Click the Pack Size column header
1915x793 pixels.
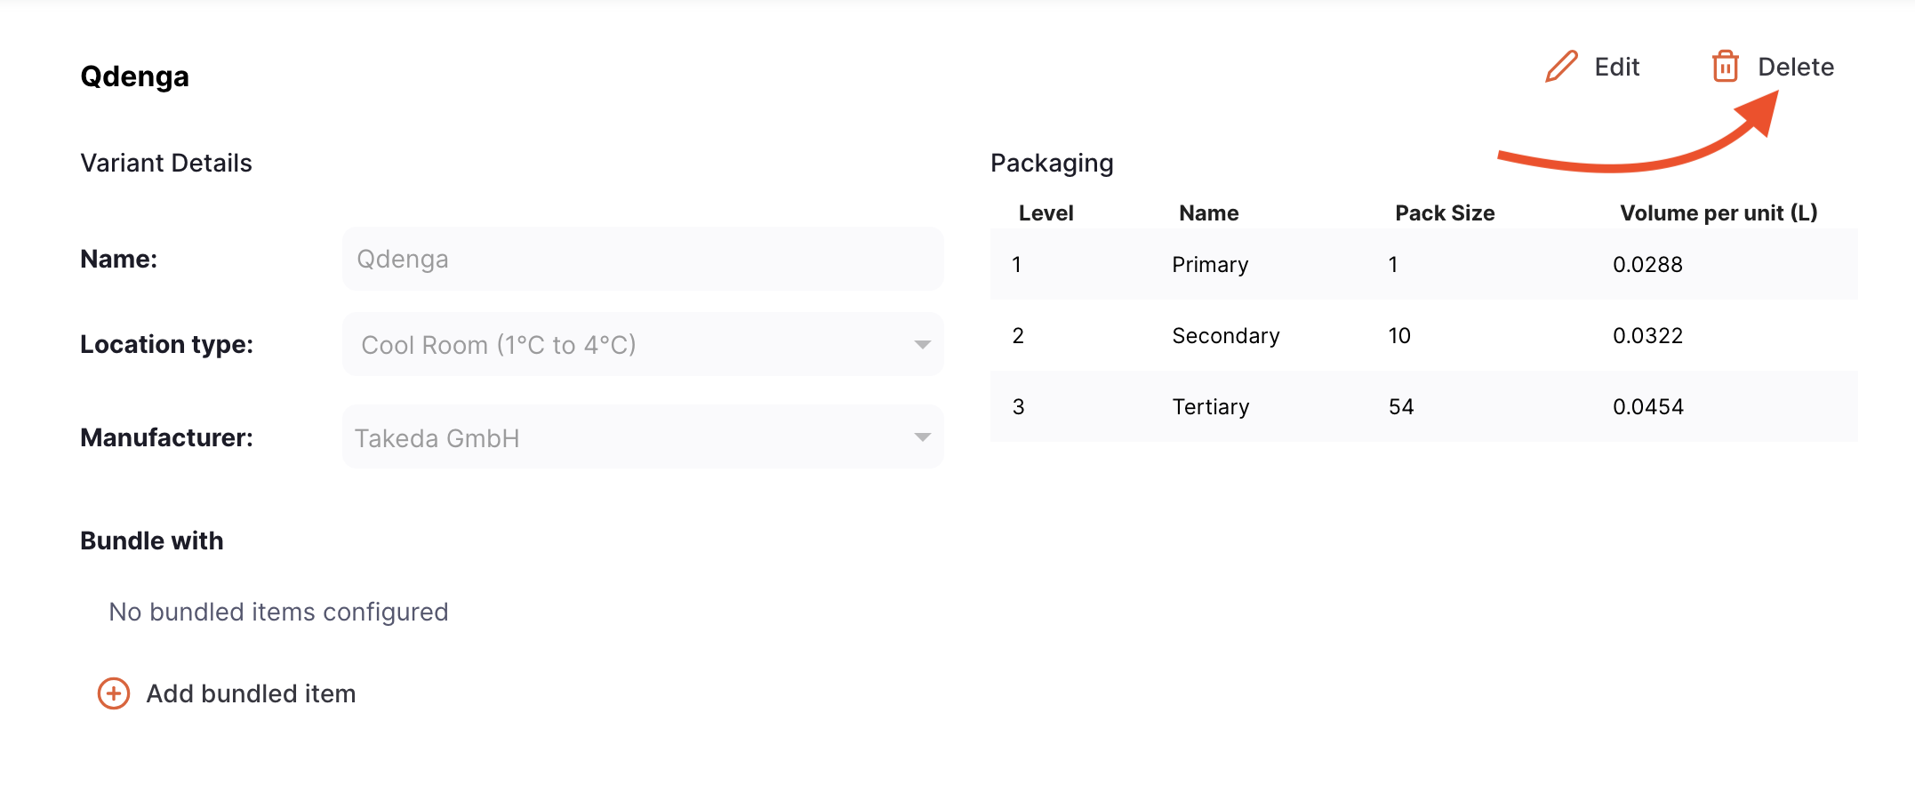(x=1445, y=213)
